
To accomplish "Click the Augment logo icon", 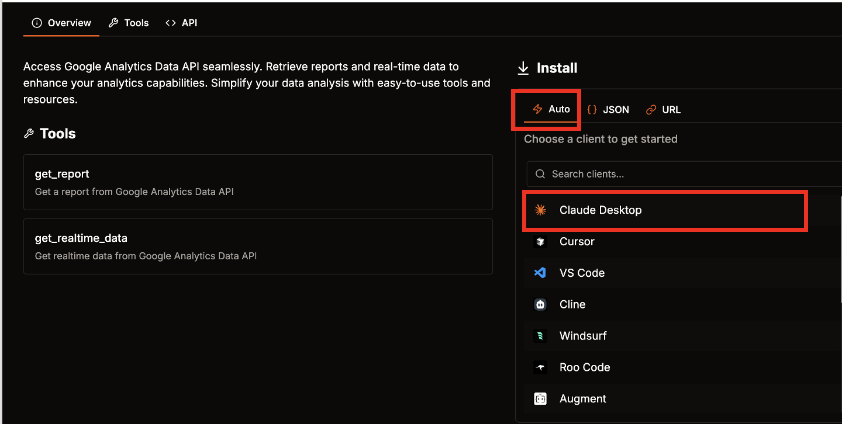I will click(x=540, y=399).
